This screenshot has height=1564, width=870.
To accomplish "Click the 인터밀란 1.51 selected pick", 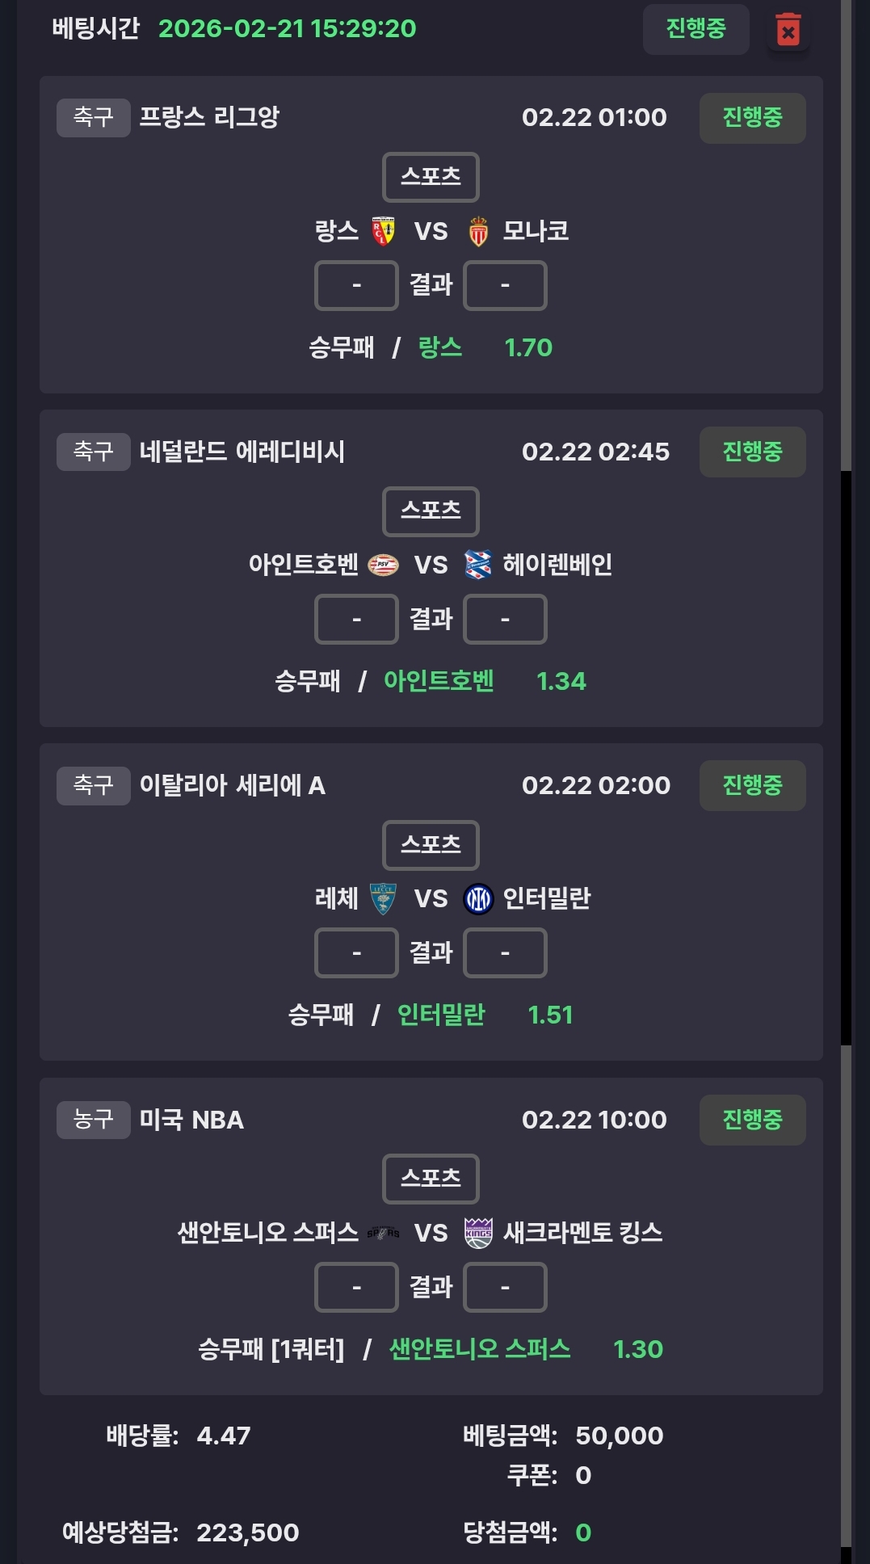I will pos(485,1015).
